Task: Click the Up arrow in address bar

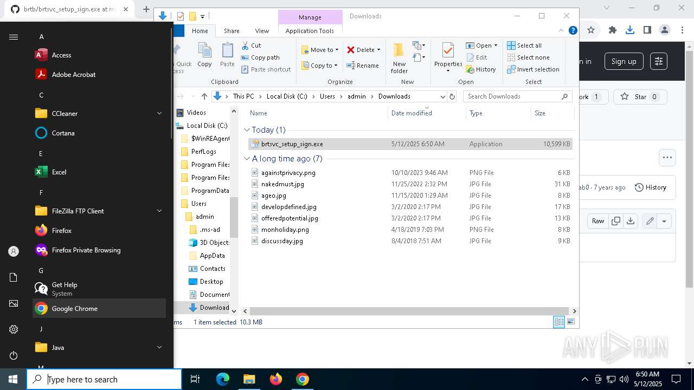Action: [204, 96]
